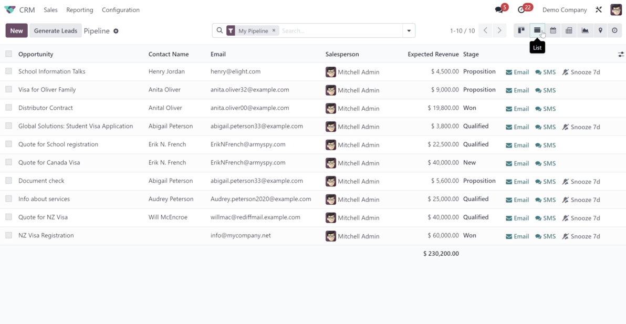
Task: Click salesperson avatar in Quote for Canada Visa row
Action: (x=330, y=163)
